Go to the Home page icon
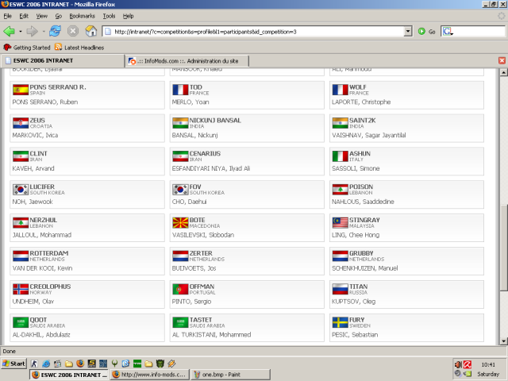Image resolution: width=508 pixels, height=381 pixels. 91,32
